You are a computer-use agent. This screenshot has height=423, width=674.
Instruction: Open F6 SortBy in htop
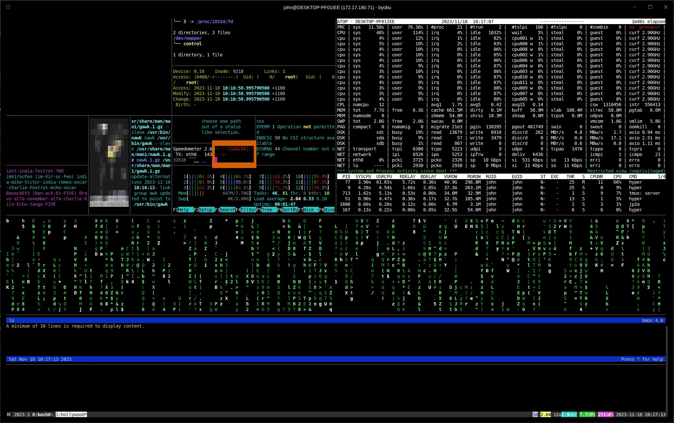click(x=288, y=210)
